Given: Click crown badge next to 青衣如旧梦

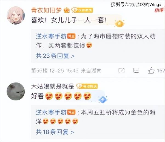Looking at the screenshot, I should pos(67,10).
